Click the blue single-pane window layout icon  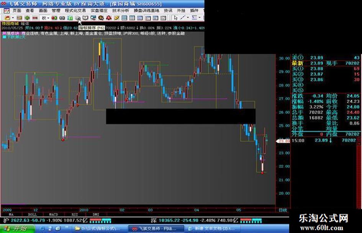pos(140,18)
